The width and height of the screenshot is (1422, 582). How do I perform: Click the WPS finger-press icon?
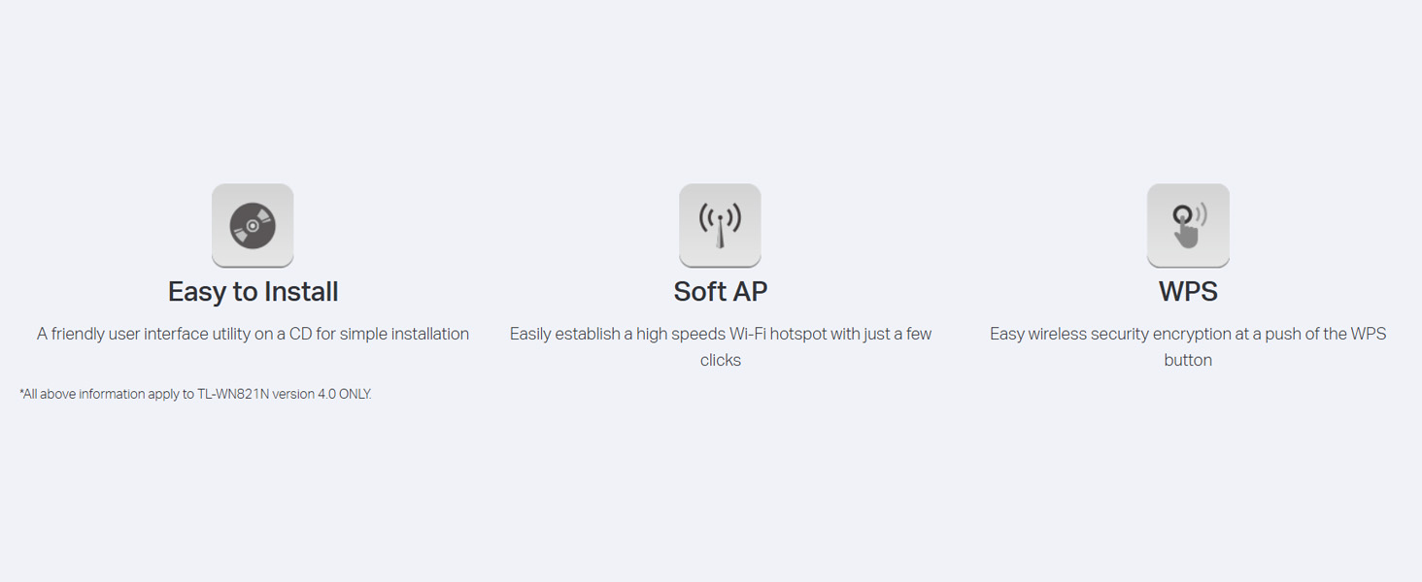click(1188, 225)
